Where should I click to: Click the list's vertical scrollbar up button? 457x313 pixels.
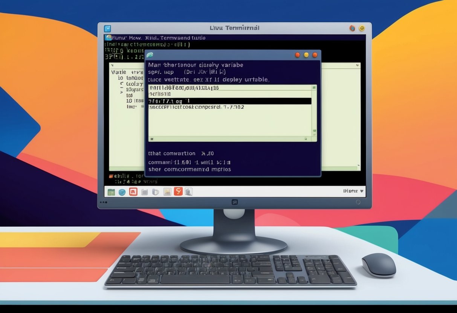(314, 87)
